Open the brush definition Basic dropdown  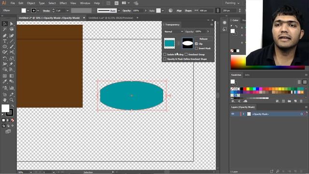click(x=119, y=11)
